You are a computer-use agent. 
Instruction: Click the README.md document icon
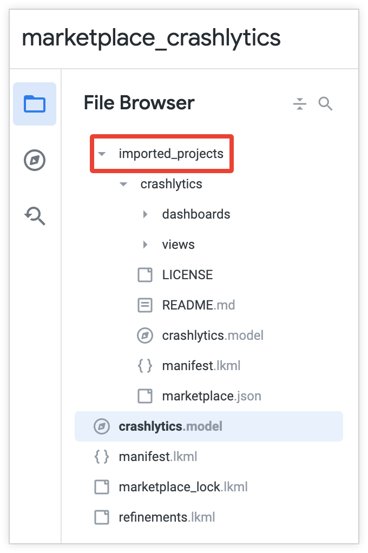tap(144, 305)
